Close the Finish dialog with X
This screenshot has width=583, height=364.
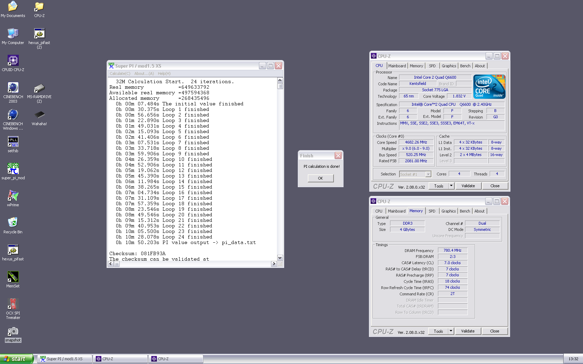[338, 156]
